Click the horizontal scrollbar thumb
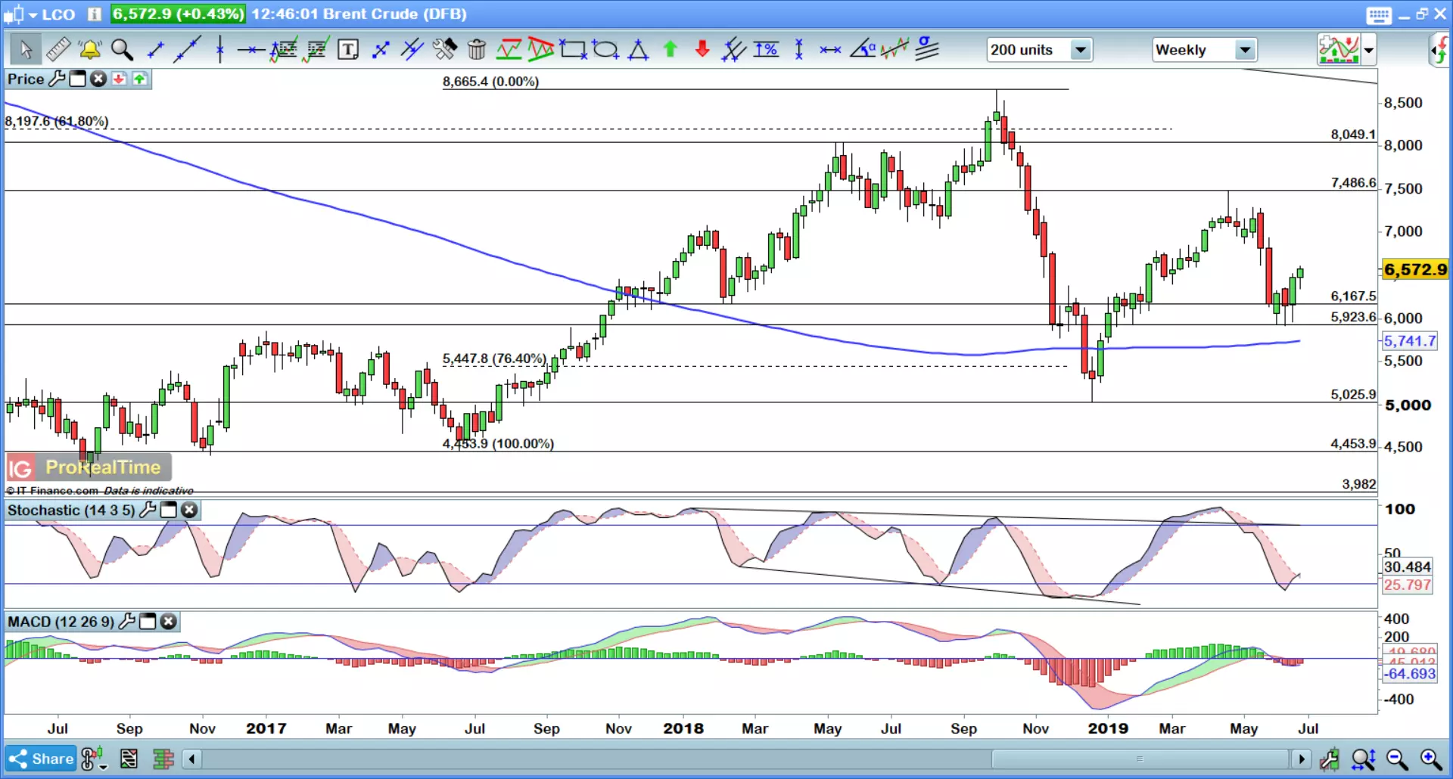 1140,759
